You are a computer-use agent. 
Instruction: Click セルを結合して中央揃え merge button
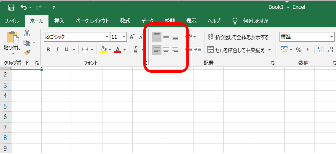click(x=236, y=50)
